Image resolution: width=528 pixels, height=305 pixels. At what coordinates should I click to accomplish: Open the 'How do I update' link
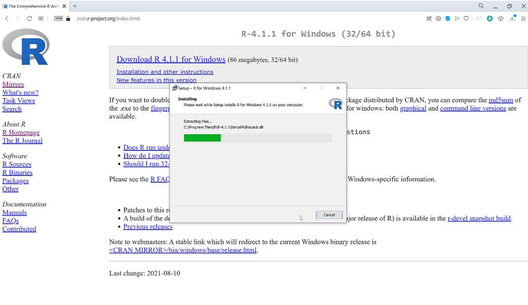coord(146,156)
